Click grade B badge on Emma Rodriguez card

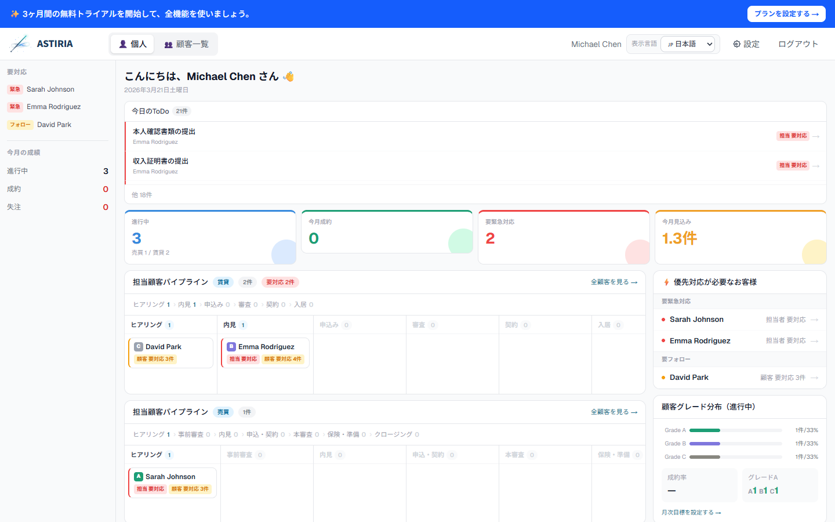pyautogui.click(x=231, y=347)
